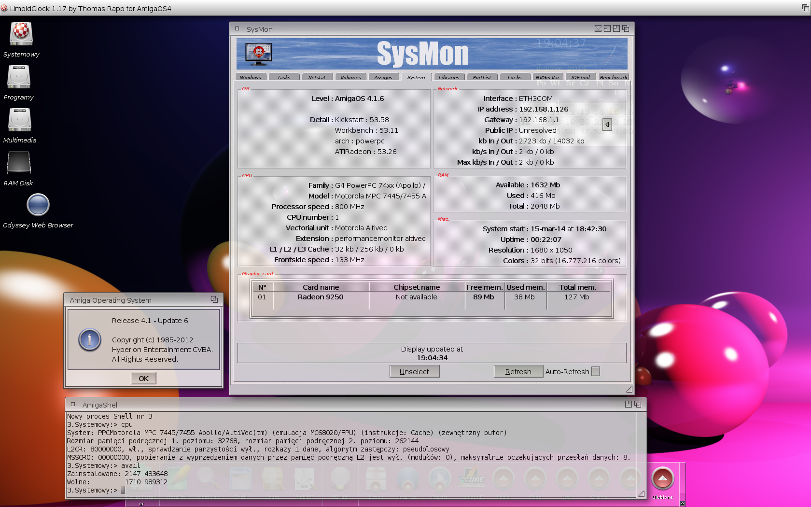The width and height of the screenshot is (811, 507).
Task: Click the Refresh button
Action: click(518, 371)
